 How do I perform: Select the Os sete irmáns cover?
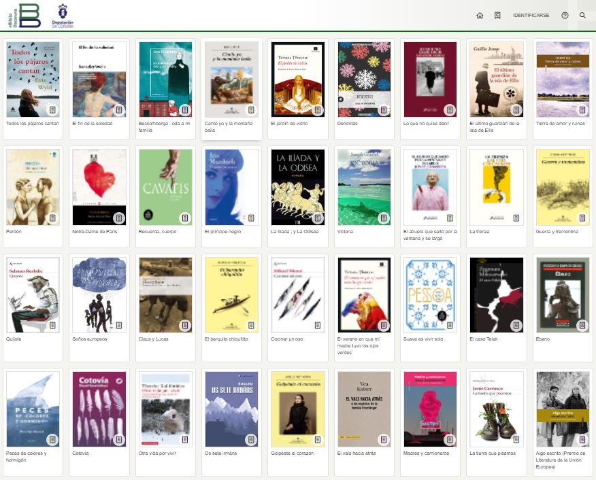click(231, 409)
